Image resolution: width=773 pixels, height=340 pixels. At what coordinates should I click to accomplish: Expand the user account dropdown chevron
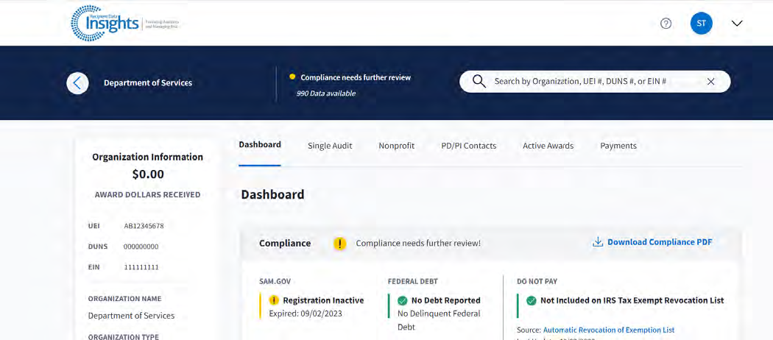(737, 24)
